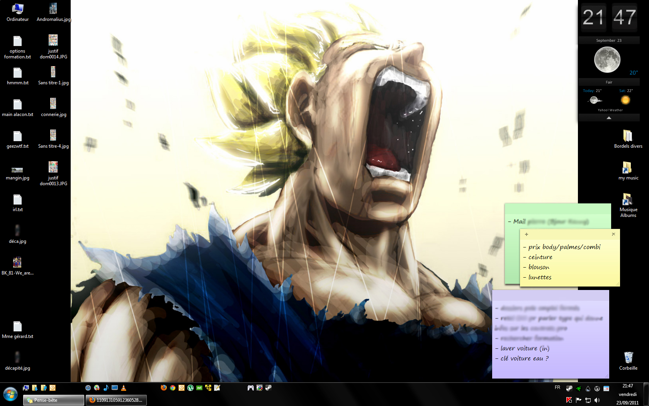
Task: Click the green Razer tray icon
Action: [579, 389]
